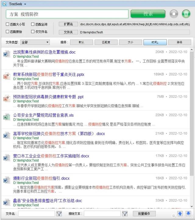
Task: Click the green trash clear icon
Action: point(186,14)
